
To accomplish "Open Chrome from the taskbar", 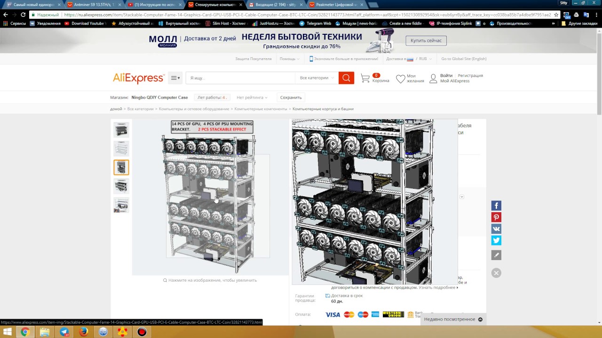I will (x=25, y=332).
